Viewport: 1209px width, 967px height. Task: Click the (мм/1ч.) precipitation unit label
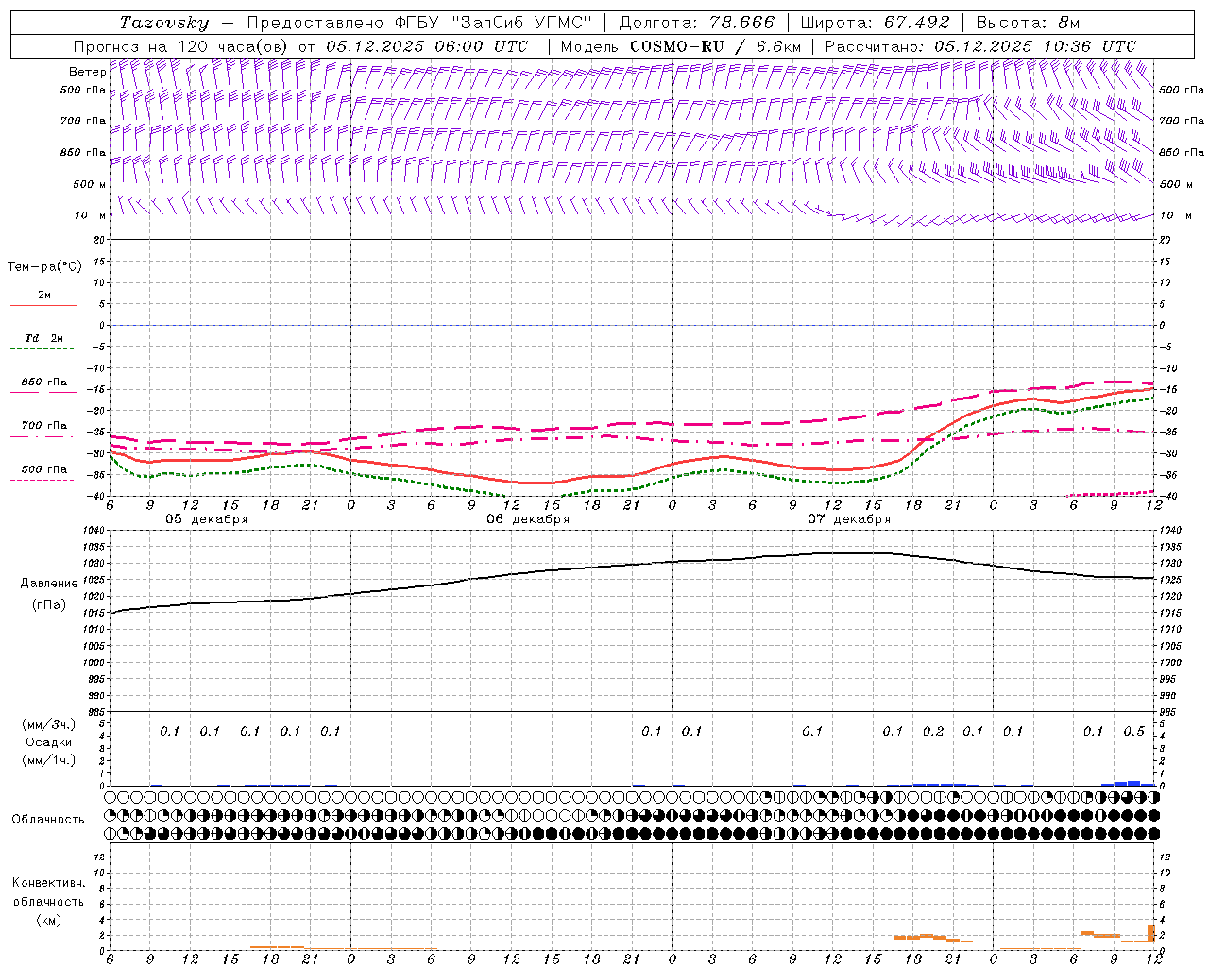point(49,760)
